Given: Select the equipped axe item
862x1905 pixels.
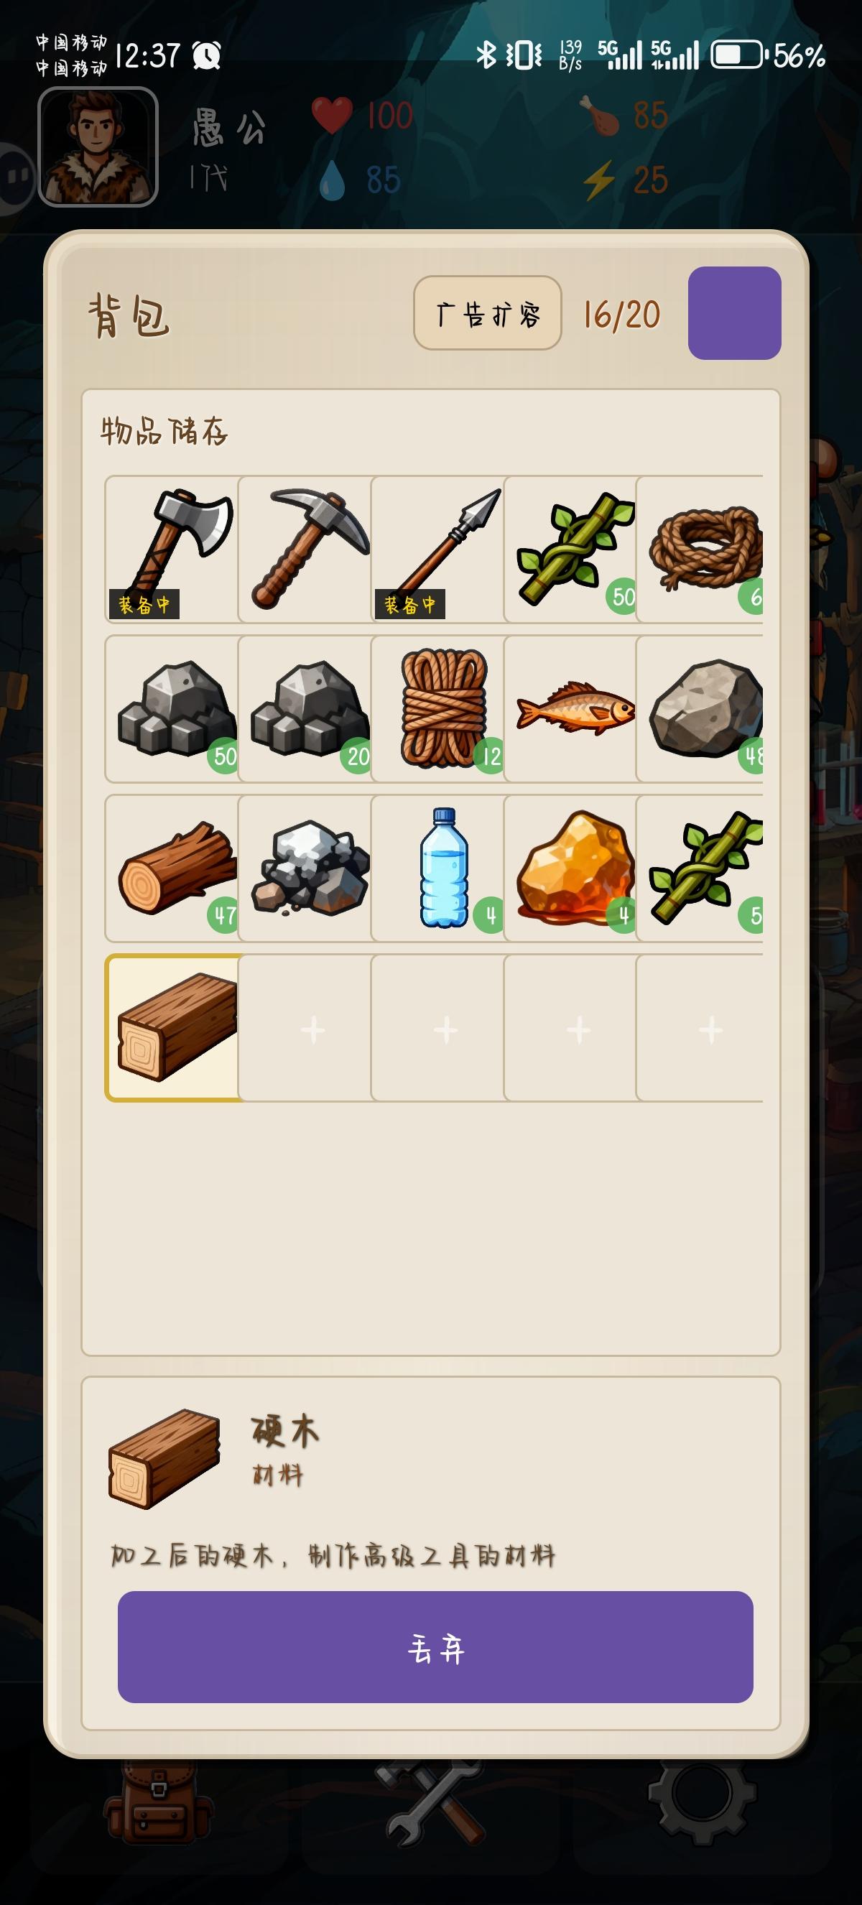Looking at the screenshot, I should (172, 550).
